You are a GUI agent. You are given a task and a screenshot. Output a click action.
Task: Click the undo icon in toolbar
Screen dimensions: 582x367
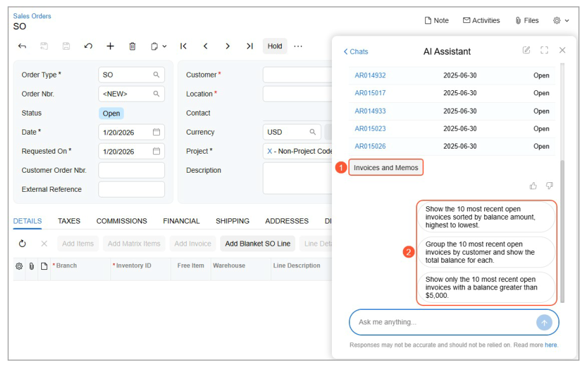point(88,46)
